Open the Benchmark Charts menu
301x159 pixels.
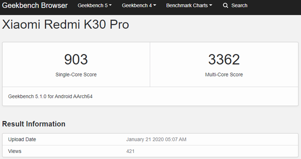point(189,6)
